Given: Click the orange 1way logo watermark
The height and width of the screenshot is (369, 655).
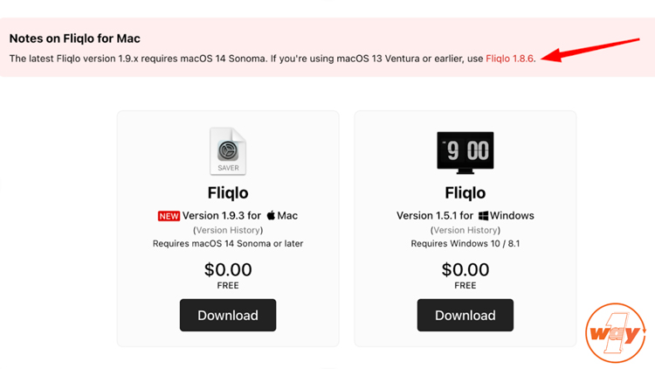Looking at the screenshot, I should click(616, 333).
